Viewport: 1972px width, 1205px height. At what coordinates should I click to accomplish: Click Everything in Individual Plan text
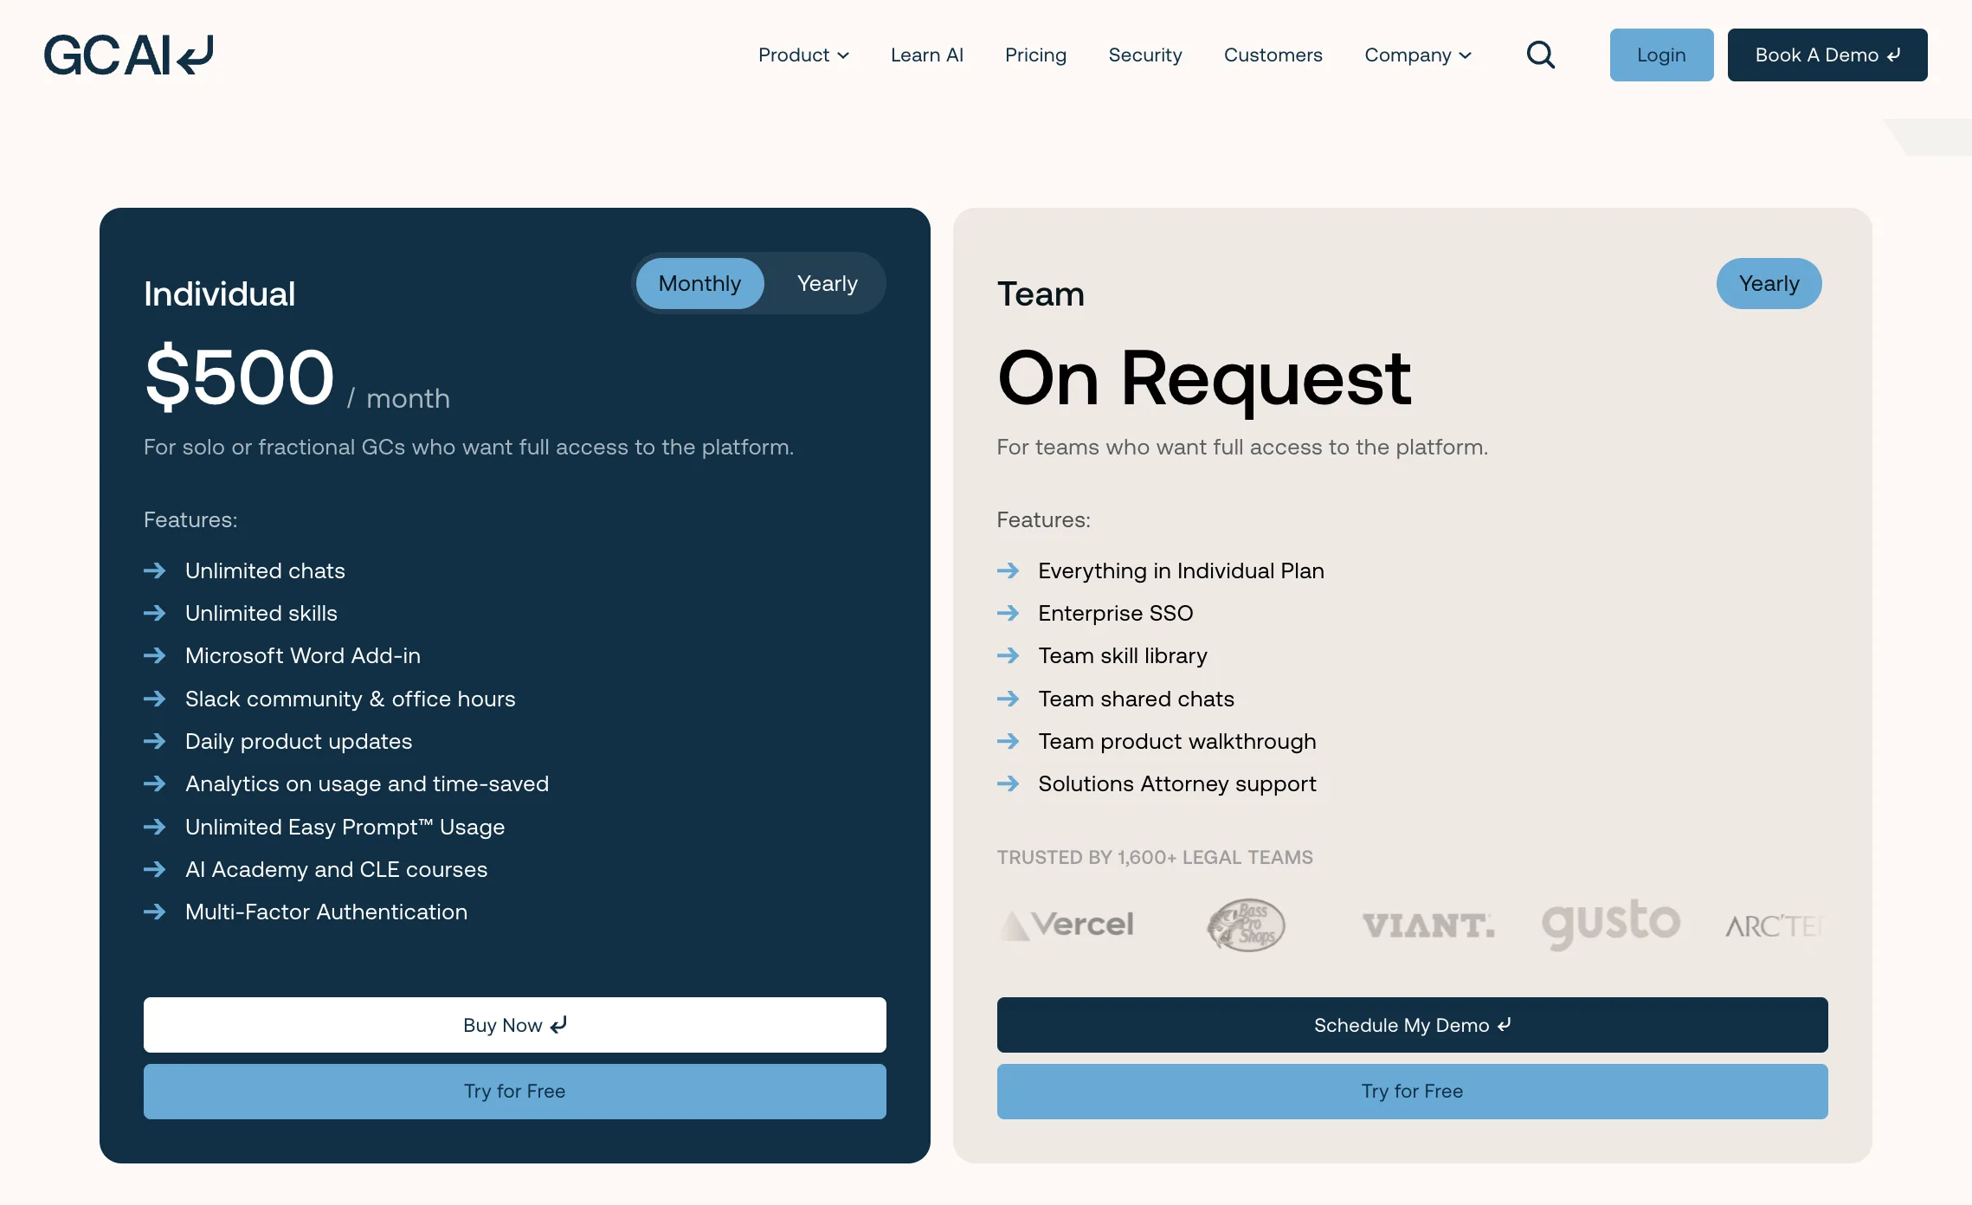click(x=1181, y=570)
